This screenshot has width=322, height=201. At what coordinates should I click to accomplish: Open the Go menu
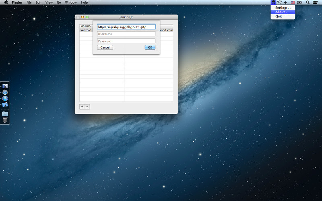(59, 2)
